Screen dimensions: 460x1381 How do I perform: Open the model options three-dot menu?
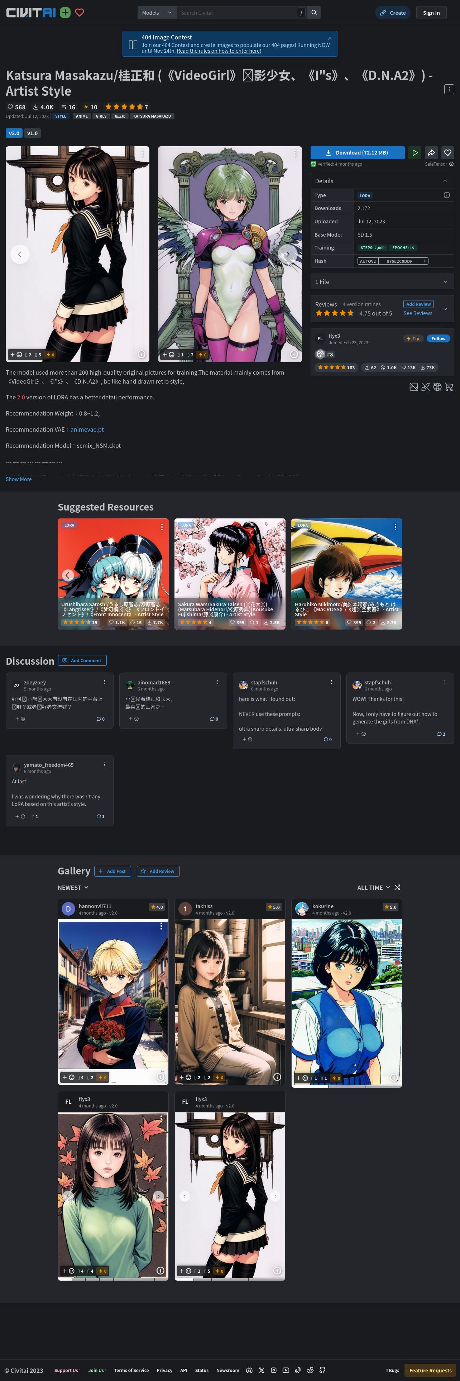[449, 89]
